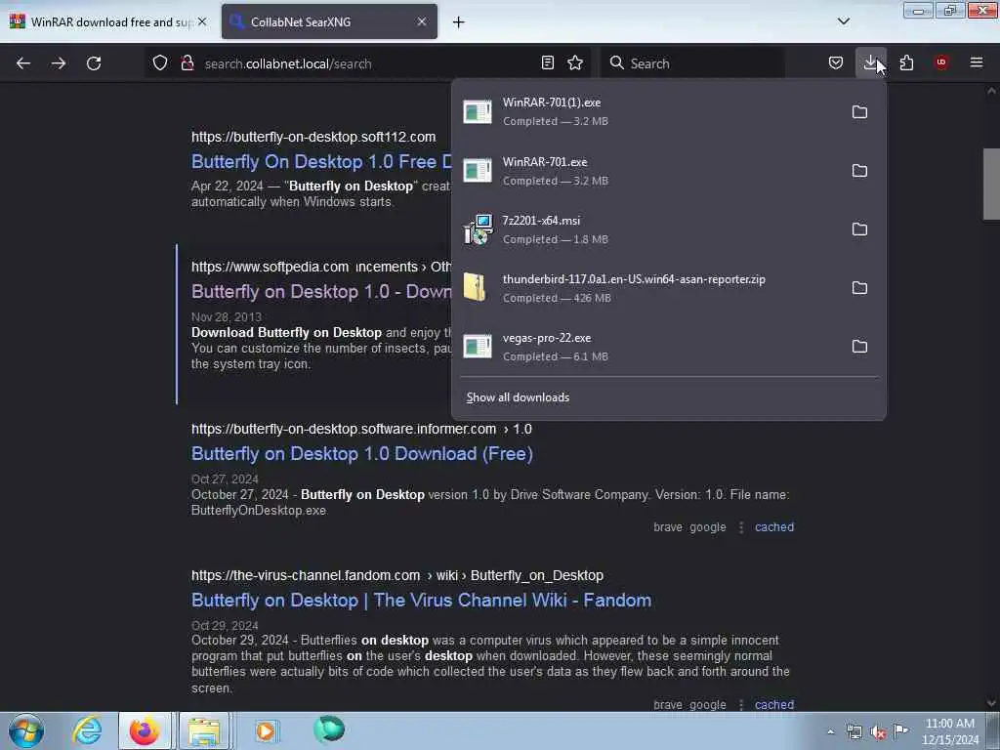Screen dimensions: 1000x750
Task: Expand options dots beside Fandom result cached link
Action: (x=741, y=705)
